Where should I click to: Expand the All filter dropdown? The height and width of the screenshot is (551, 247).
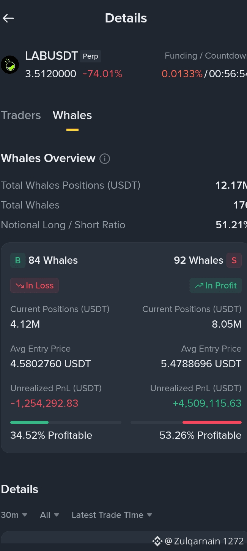click(49, 515)
